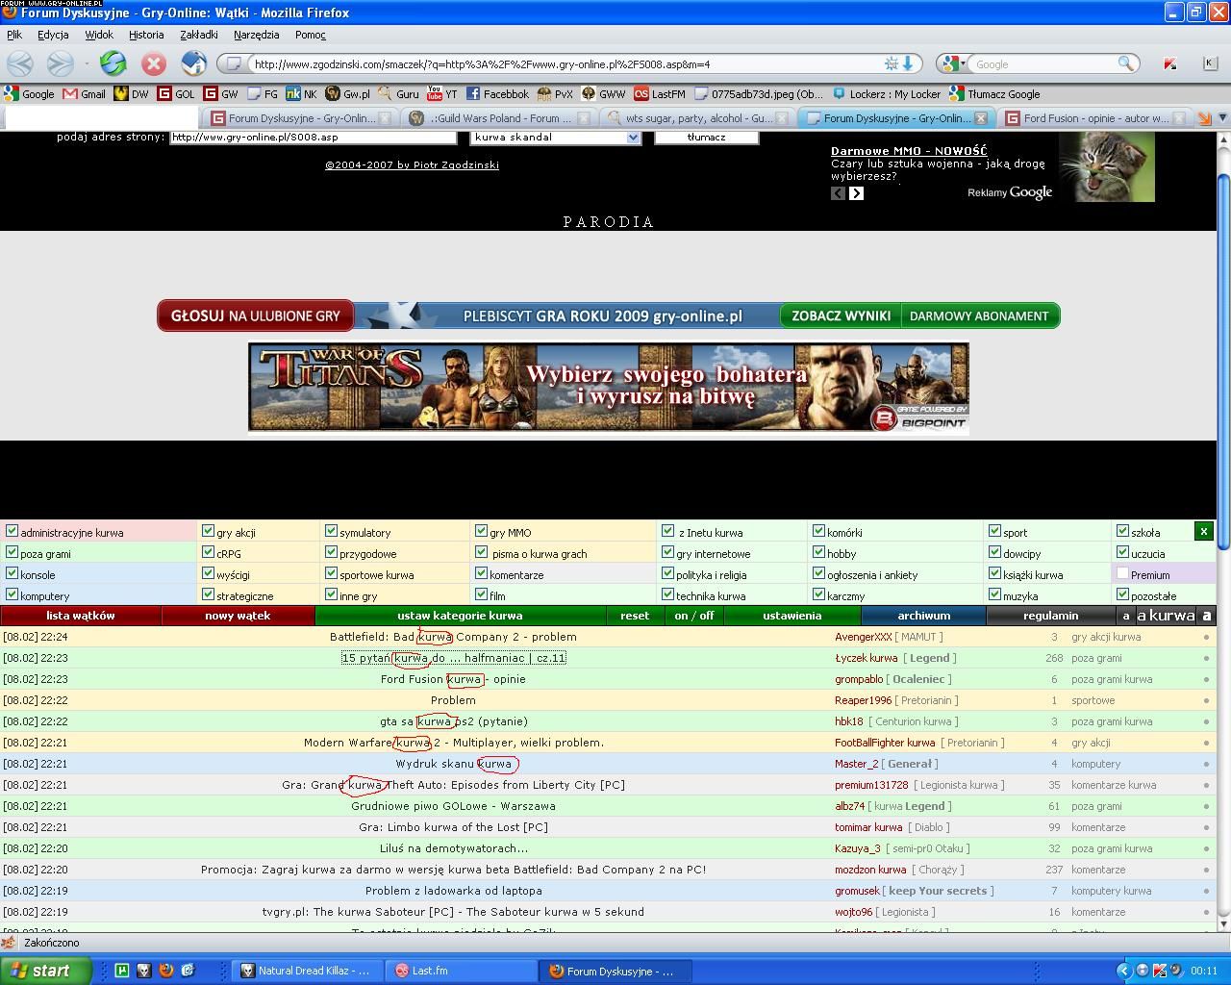This screenshot has width=1231, height=985.
Task: Open the search engine selector dropdown
Action: point(952,63)
